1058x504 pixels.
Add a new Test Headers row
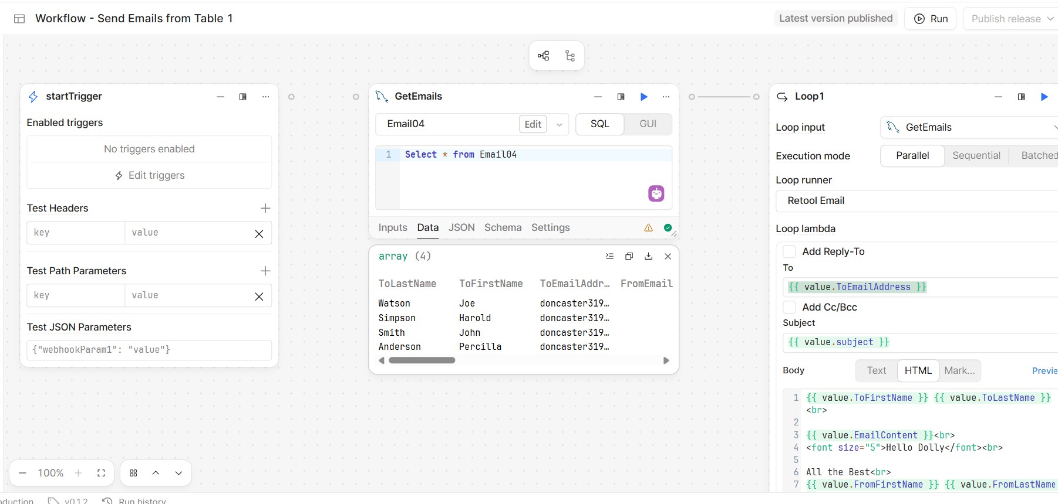[x=265, y=208]
